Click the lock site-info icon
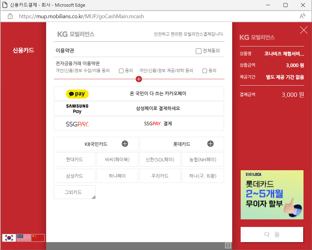The image size is (312, 250). tap(10, 16)
